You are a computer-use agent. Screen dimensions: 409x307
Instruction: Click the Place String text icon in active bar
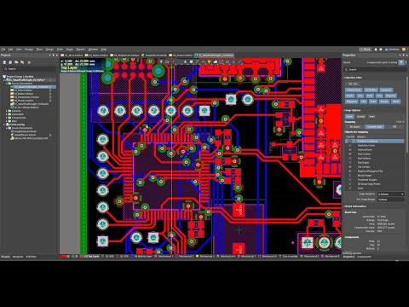click(x=233, y=61)
